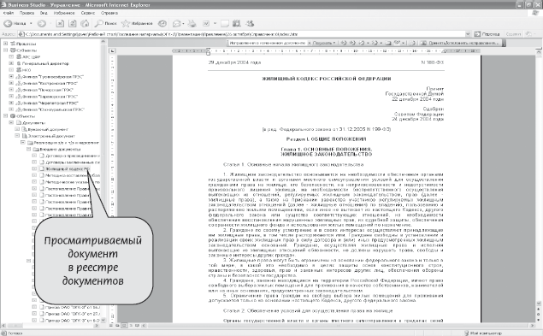This screenshot has height=336, width=543.
Task: Click the address bar field
Action: pyautogui.click(x=242, y=34)
